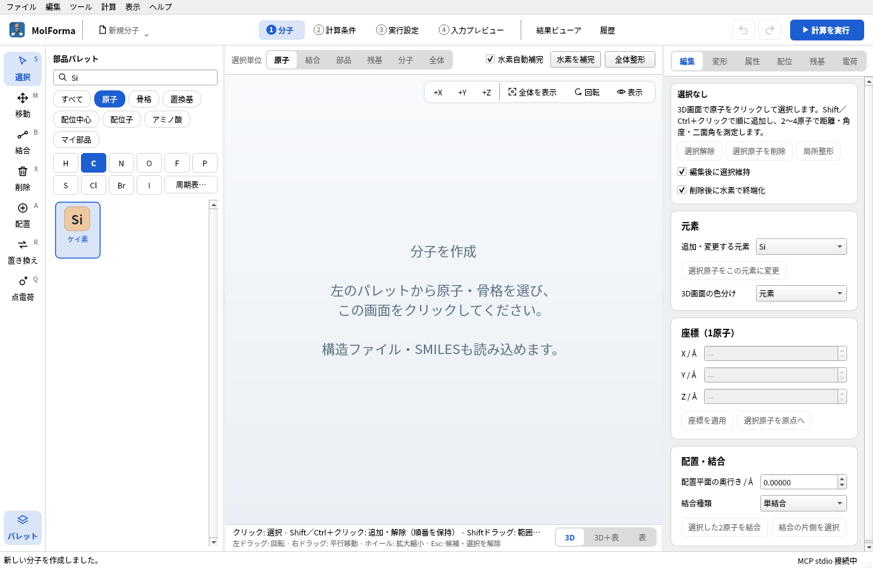Go to the ②計算条件 step tab
The height and width of the screenshot is (569, 873).
tap(335, 30)
